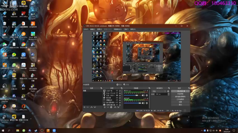
Task: Toggle visibility of the text (GDI+) source
Action: tap(117, 95)
